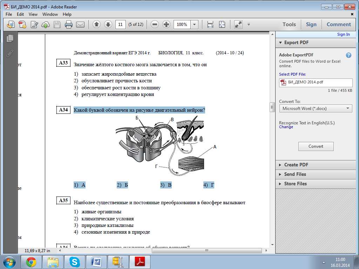Viewport: 359px width, 269px height.
Task: Open the Tools pane
Action: 289,24
